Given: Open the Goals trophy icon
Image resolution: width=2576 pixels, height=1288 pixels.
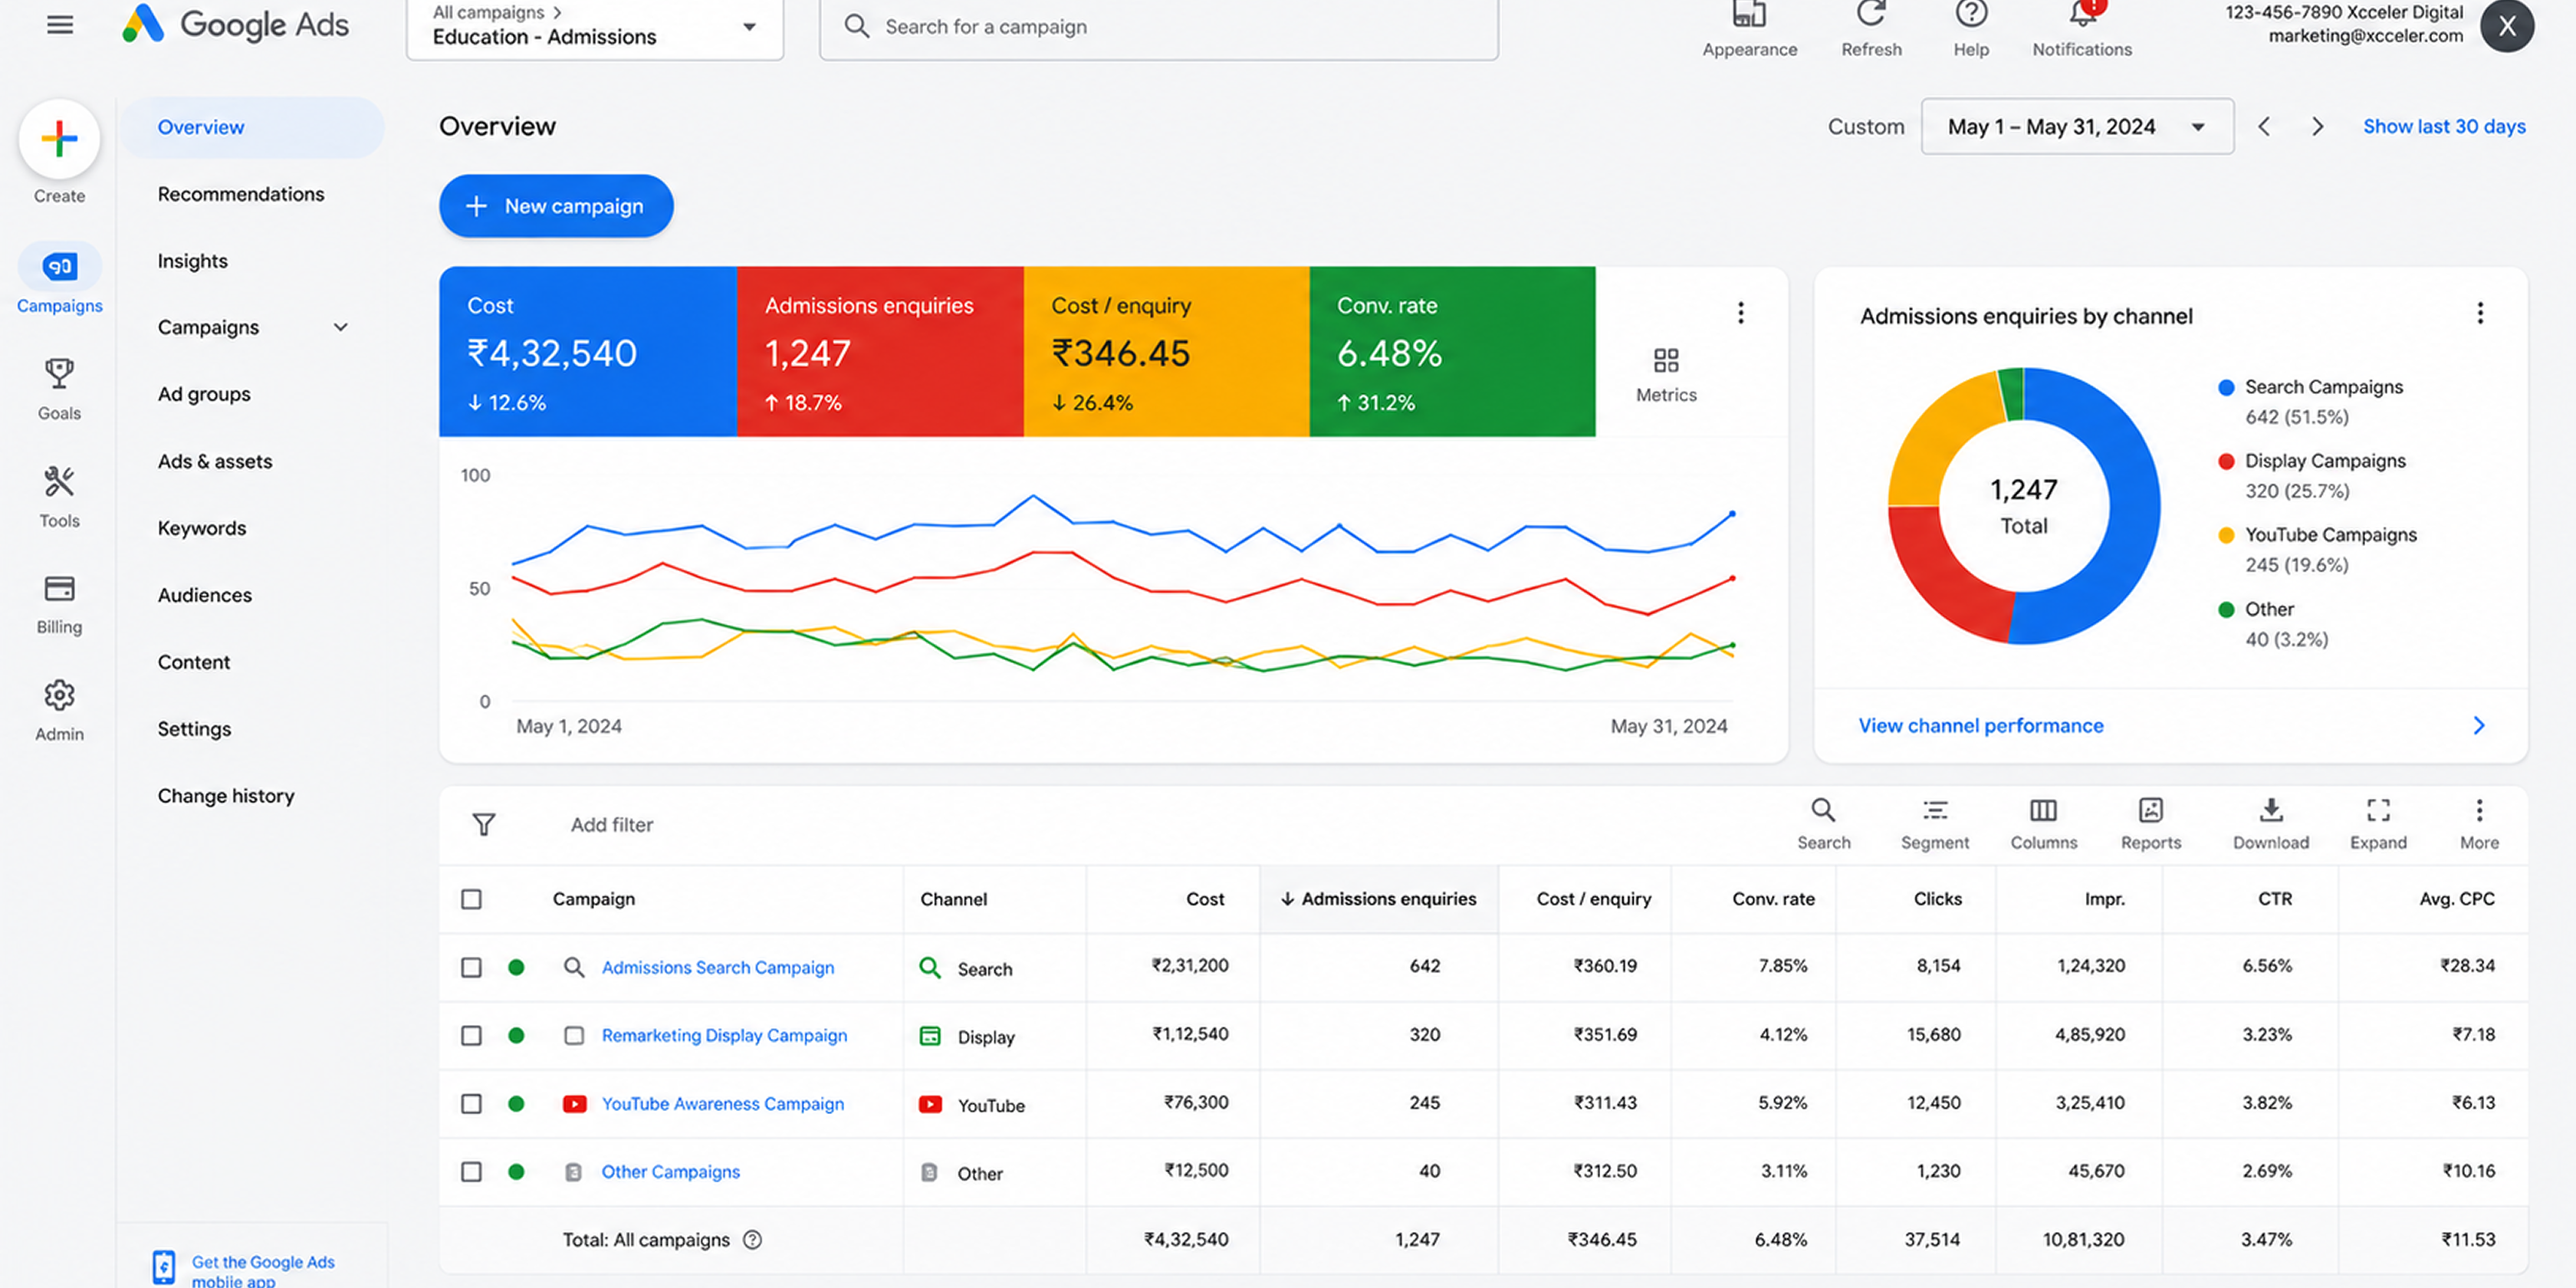Looking at the screenshot, I should pos(59,374).
